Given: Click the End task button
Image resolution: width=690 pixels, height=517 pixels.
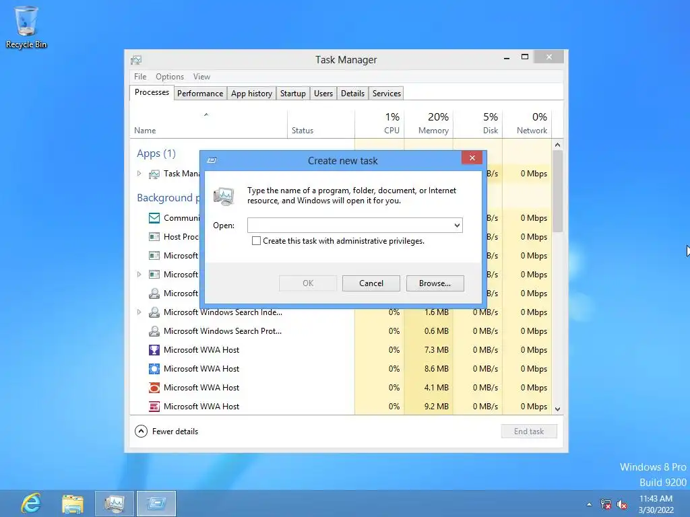Looking at the screenshot, I should pyautogui.click(x=529, y=432).
